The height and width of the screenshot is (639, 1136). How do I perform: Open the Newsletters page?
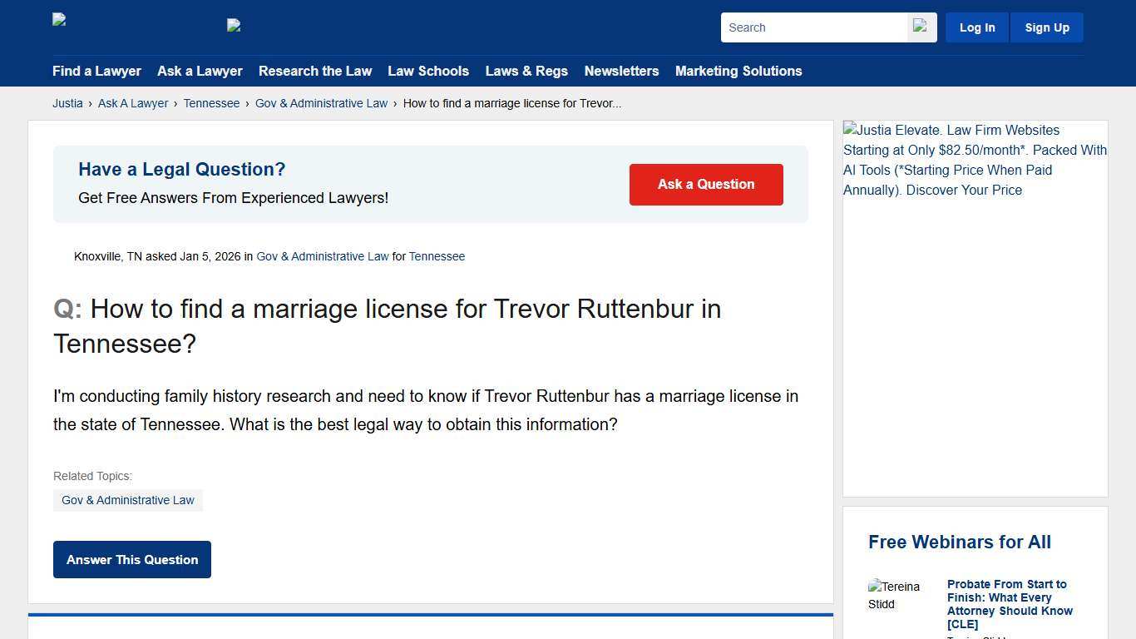pos(621,72)
